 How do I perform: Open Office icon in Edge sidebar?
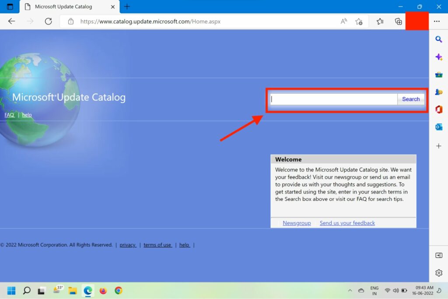pyautogui.click(x=438, y=109)
